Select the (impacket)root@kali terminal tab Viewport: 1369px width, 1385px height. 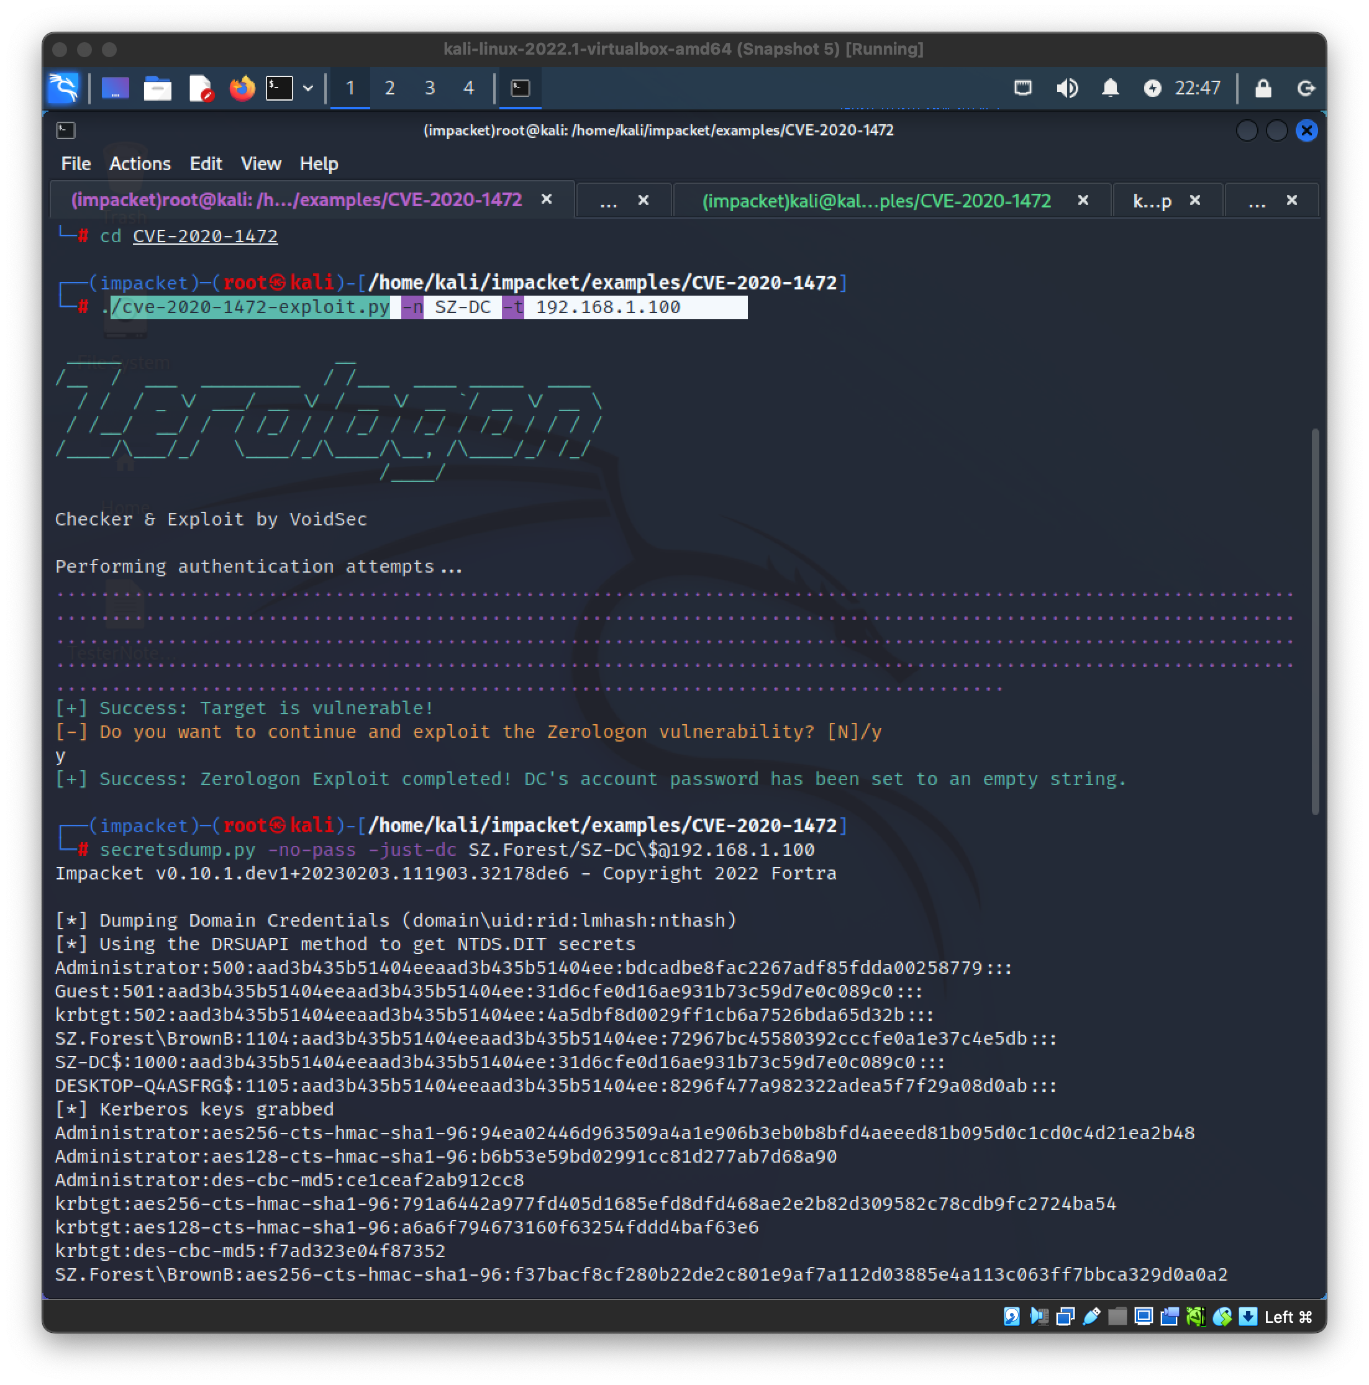point(296,200)
